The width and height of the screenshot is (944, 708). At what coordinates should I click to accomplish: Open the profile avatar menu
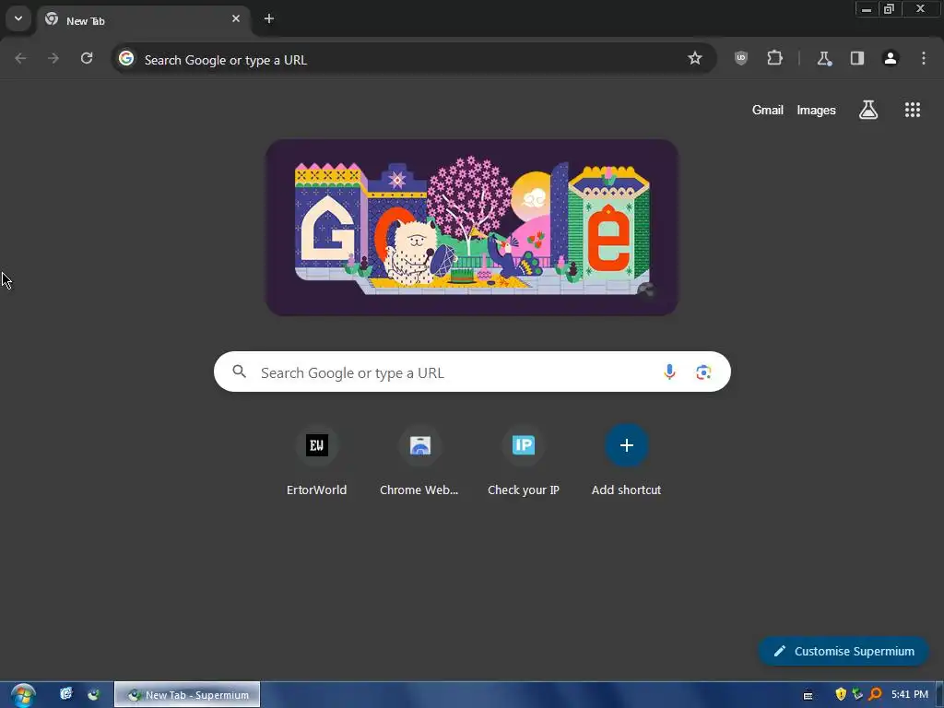pos(891,58)
